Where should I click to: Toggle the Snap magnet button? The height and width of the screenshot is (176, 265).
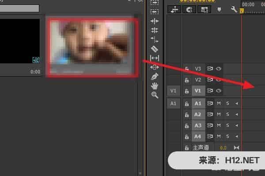pos(189,9)
